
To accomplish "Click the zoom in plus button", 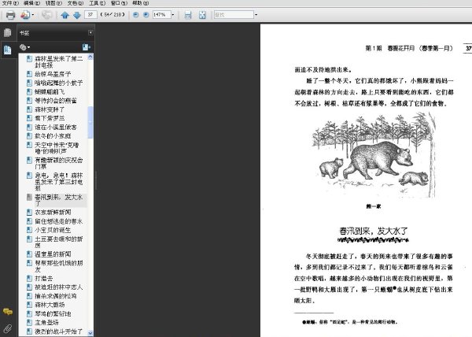I will coord(146,14).
